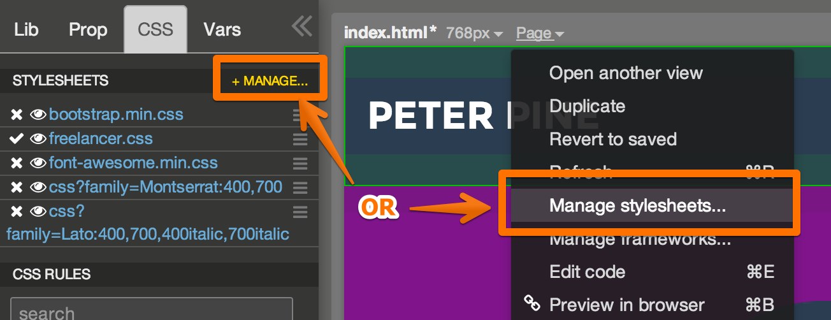
Task: Collapse the left panel with double chevron
Action: coord(301,27)
